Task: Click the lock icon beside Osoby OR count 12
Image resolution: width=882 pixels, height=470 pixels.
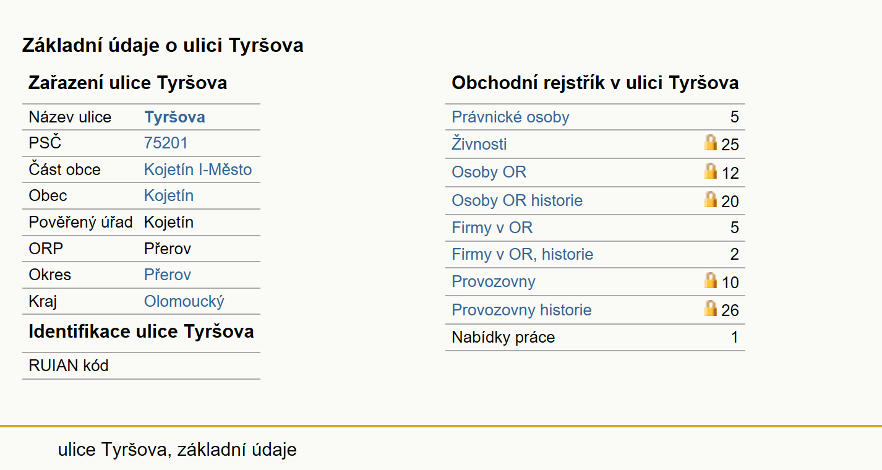Action: (711, 171)
